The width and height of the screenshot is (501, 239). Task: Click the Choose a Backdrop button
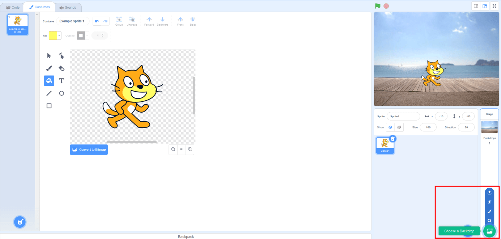(459, 231)
